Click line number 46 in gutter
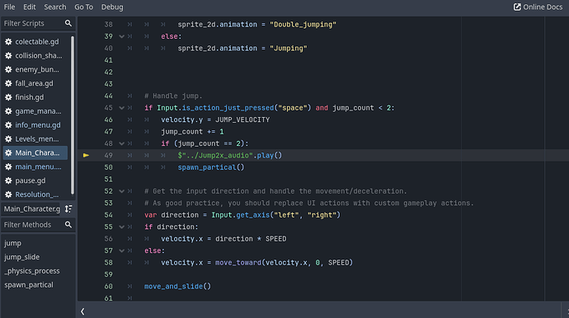The image size is (569, 318). point(109,119)
